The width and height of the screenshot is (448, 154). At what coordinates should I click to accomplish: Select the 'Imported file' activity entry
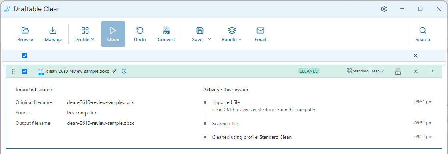point(226,102)
